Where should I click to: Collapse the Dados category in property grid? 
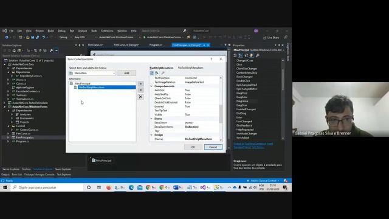tap(151, 119)
